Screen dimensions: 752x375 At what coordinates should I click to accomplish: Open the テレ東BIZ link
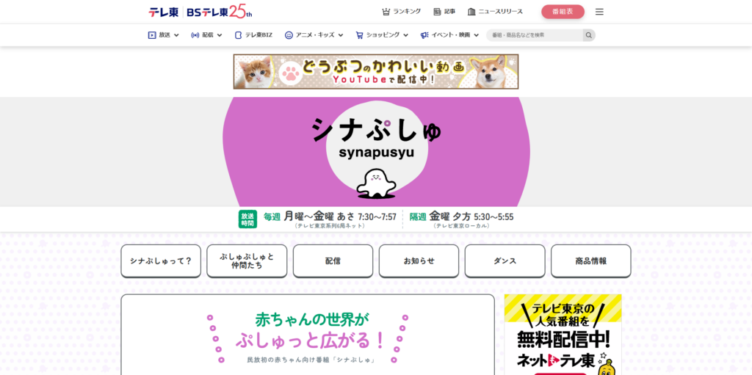(x=253, y=35)
